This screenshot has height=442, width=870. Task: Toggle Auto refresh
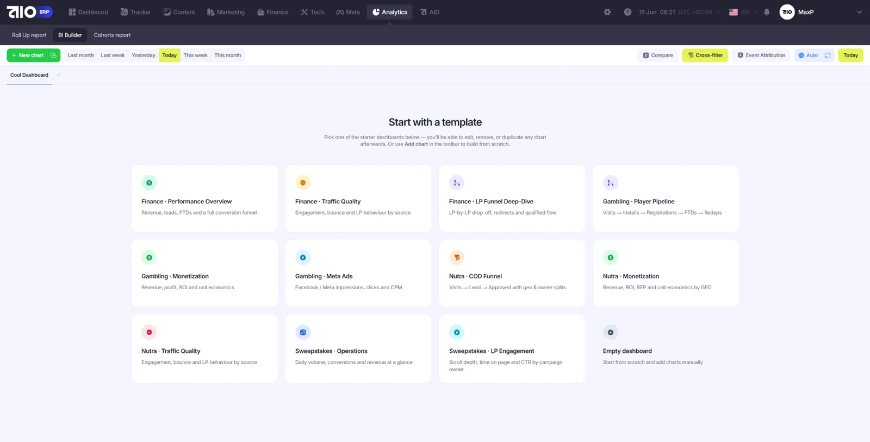pos(807,55)
